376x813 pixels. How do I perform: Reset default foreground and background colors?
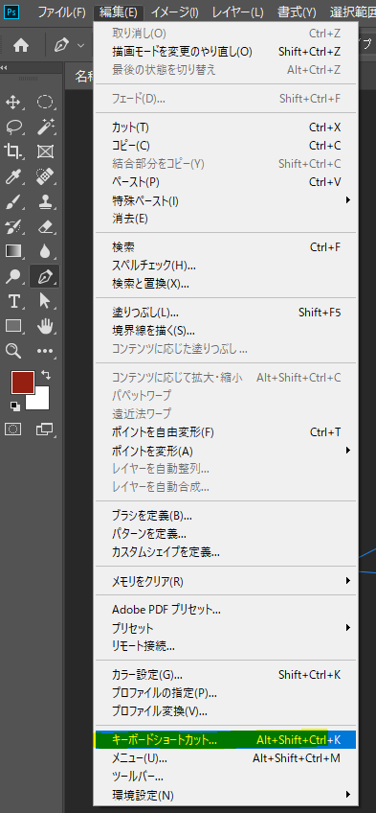tap(14, 406)
